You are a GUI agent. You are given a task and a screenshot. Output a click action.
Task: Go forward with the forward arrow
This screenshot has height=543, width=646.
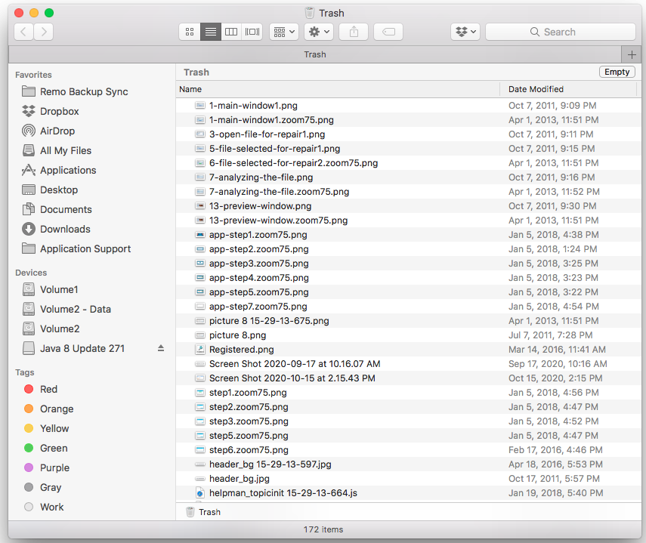point(43,32)
